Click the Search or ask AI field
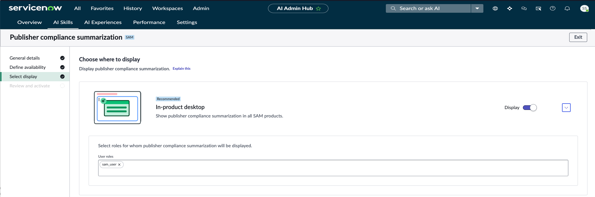Image resolution: width=595 pixels, height=197 pixels. pos(429,8)
